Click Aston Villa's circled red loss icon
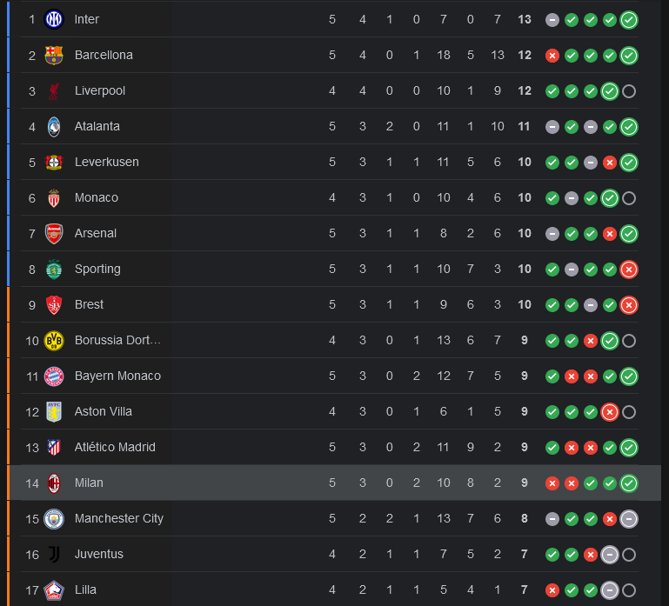This screenshot has height=606, width=669. 610,412
